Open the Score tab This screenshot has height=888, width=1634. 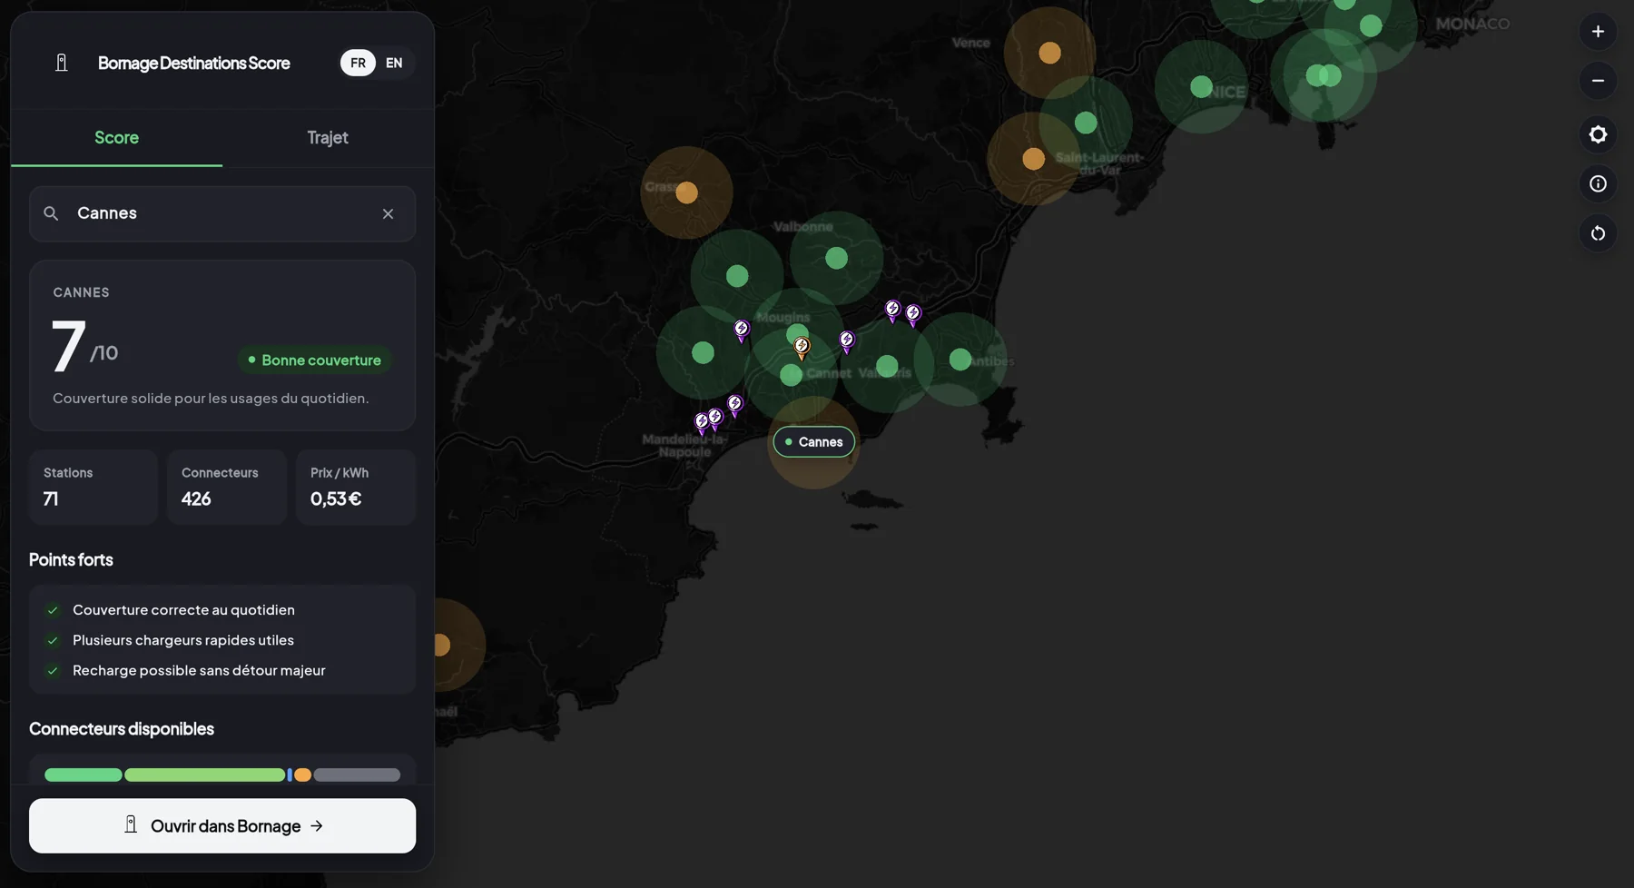click(x=116, y=138)
